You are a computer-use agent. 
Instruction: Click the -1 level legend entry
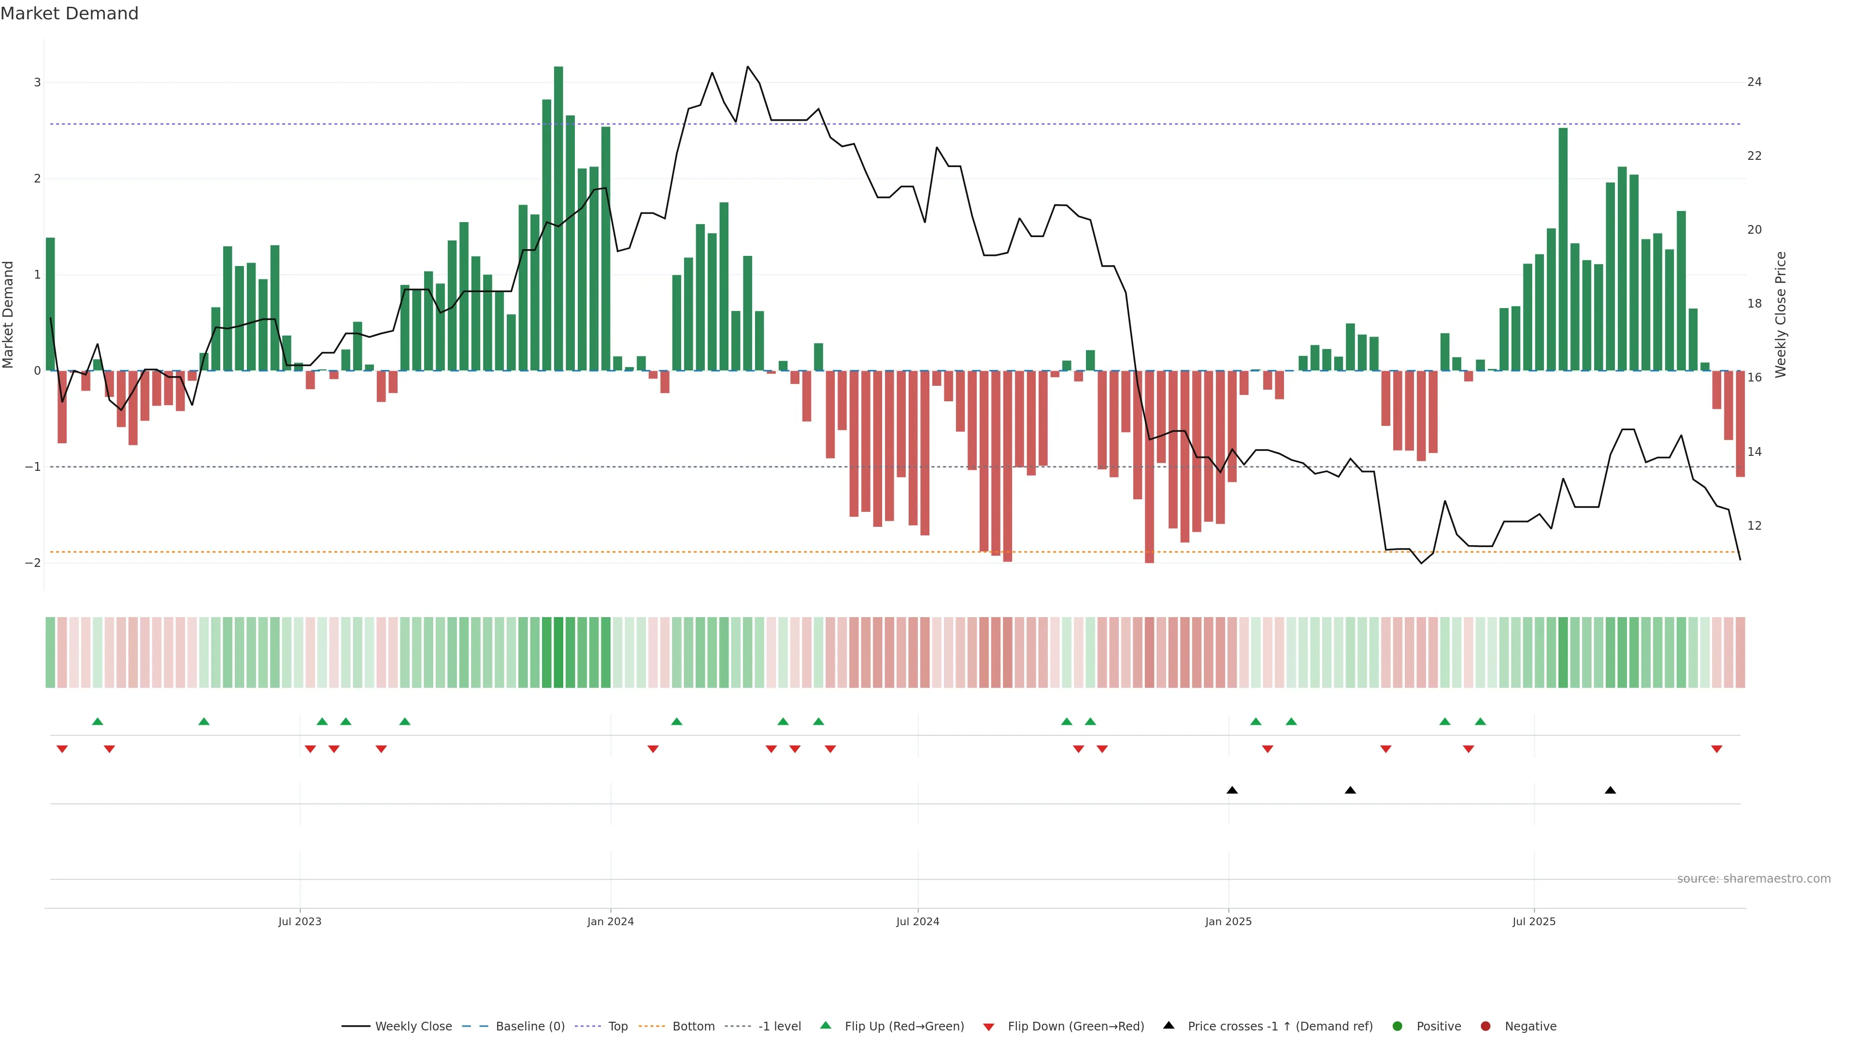[x=779, y=1026]
